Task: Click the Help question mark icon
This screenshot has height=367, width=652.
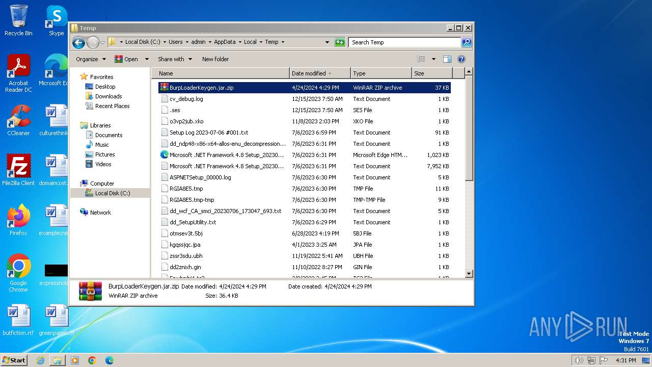Action: click(x=461, y=59)
